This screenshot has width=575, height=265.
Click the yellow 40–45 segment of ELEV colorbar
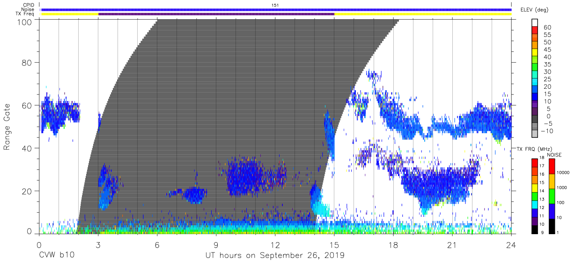tap(535, 53)
